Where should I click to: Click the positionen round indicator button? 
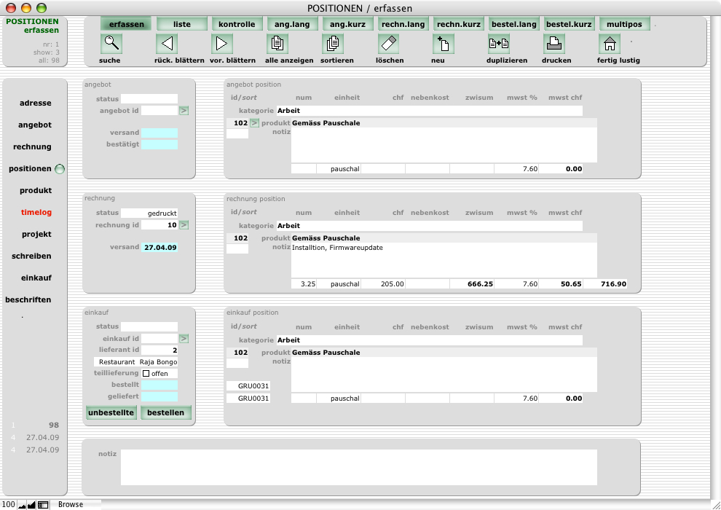coord(60,169)
